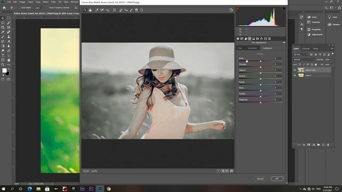Select the Move tool in Photoshop toolbar
Viewport: 342px width, 192px height.
pyautogui.click(x=3, y=18)
